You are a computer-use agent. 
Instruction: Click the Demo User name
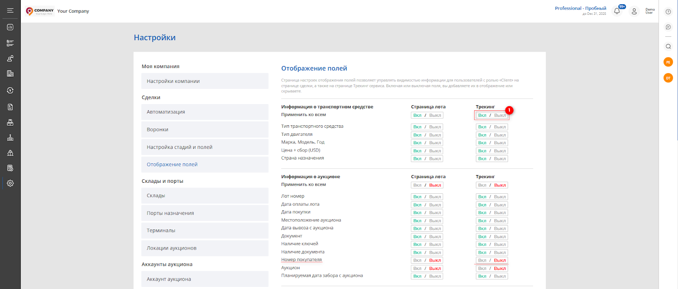650,11
